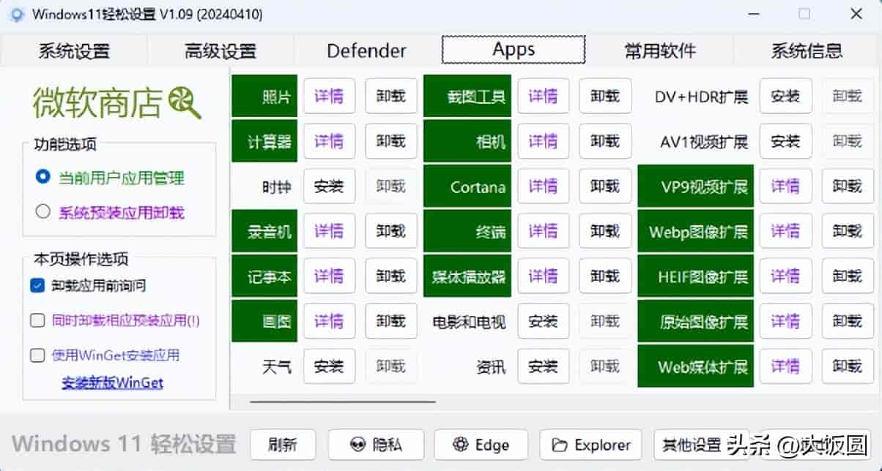Install 天气 app

pyautogui.click(x=329, y=366)
